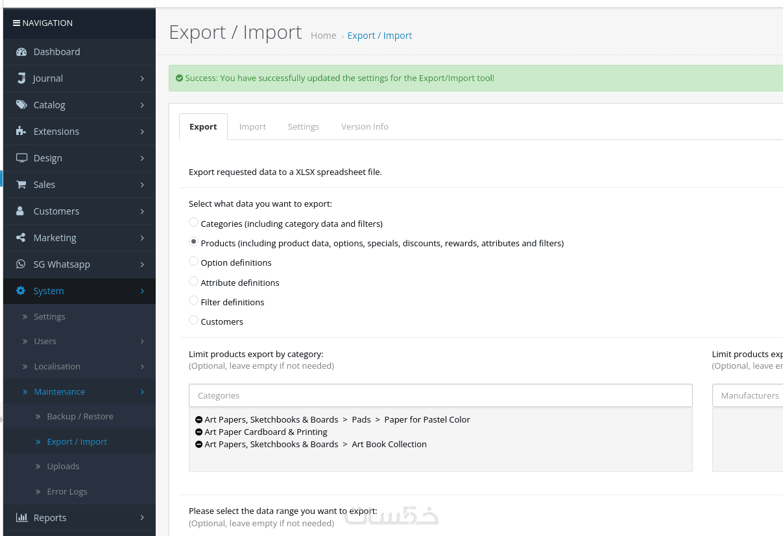Expand the Extensions menu chevron

point(142,132)
